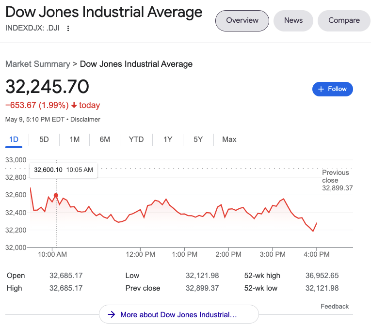Select the 5D chart range
Screen dimensions: 371x326
tap(44, 140)
